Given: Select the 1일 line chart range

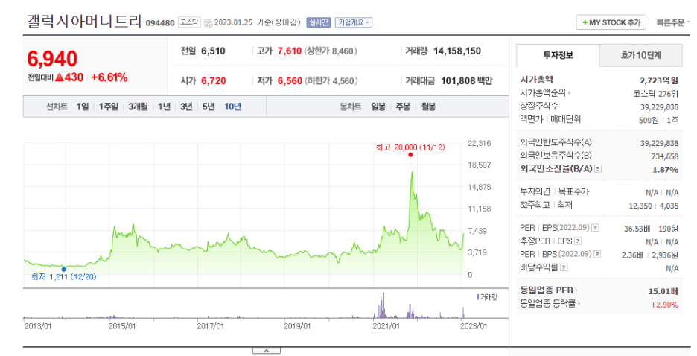Looking at the screenshot, I should 82,107.
